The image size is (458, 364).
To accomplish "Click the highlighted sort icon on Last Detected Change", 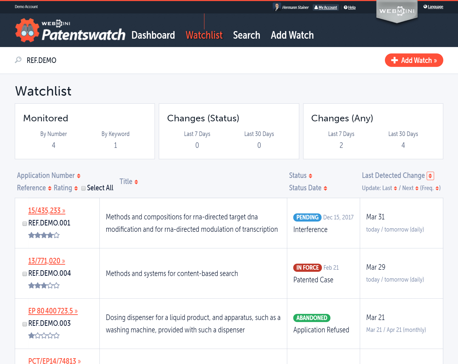I will 430,175.
